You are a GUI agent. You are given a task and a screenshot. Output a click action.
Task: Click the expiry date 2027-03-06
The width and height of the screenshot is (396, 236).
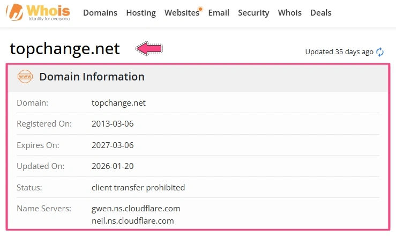tap(113, 145)
